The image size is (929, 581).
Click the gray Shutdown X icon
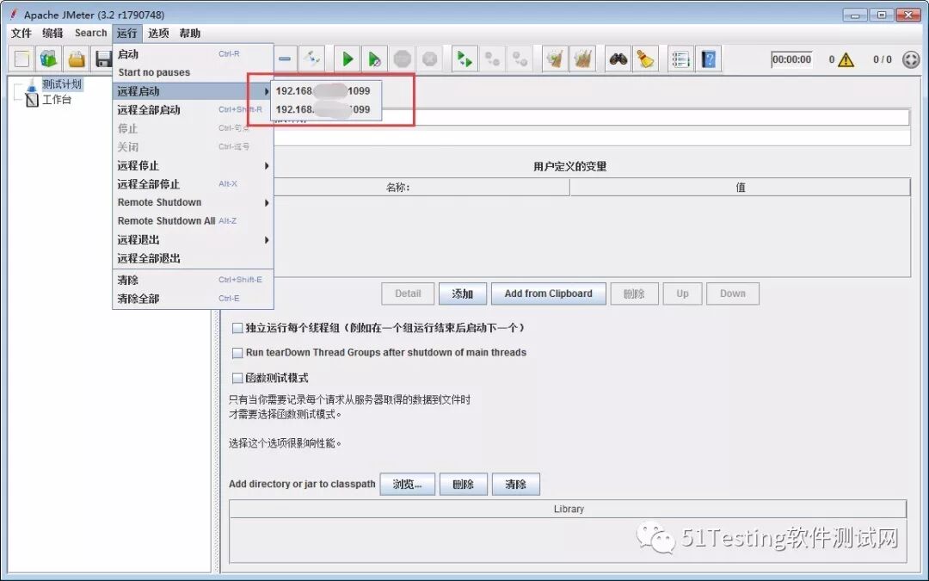tap(429, 59)
